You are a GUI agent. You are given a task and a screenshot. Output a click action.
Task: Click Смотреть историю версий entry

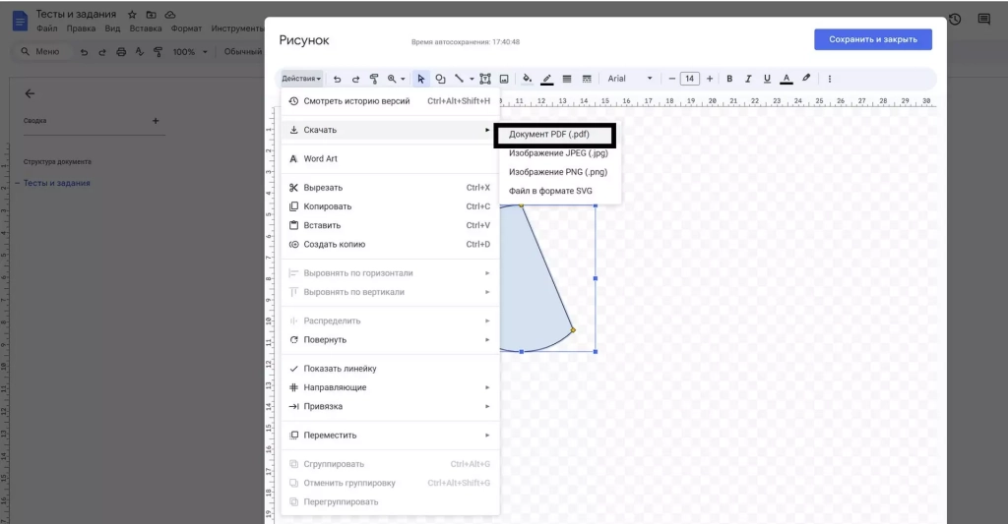click(x=356, y=101)
